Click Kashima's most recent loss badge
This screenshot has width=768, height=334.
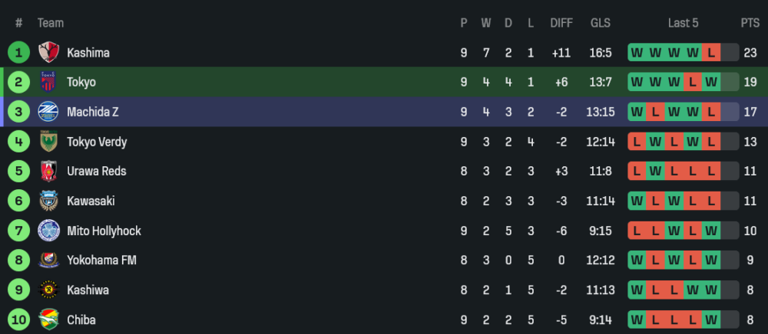click(711, 53)
